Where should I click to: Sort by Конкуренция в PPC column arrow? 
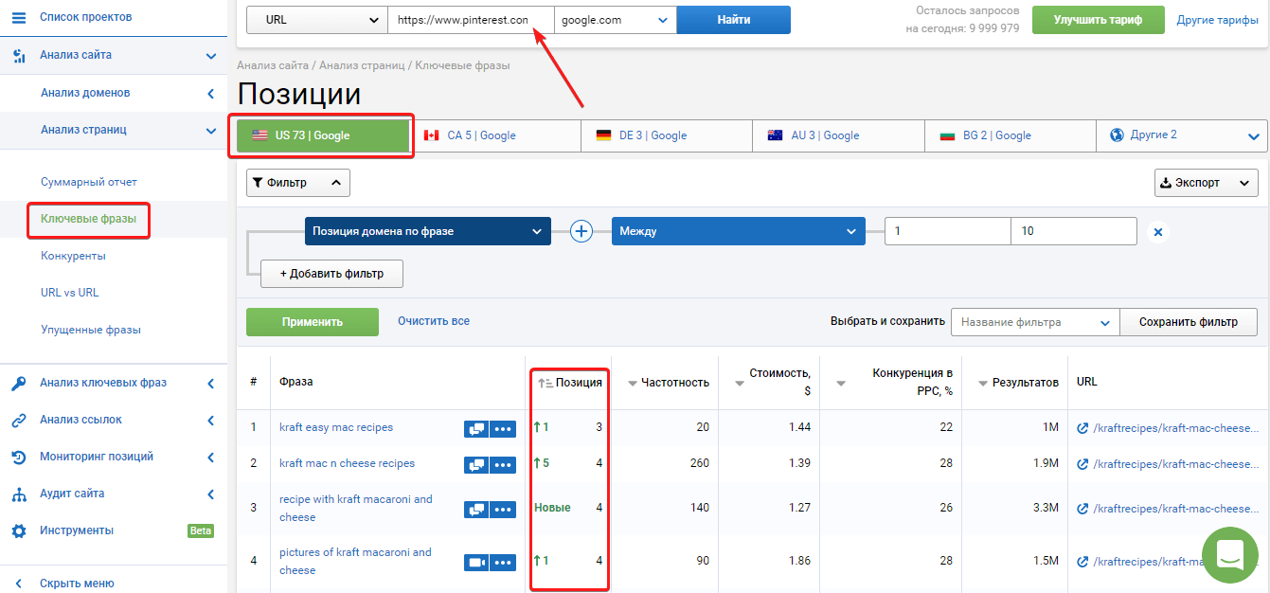coord(841,384)
